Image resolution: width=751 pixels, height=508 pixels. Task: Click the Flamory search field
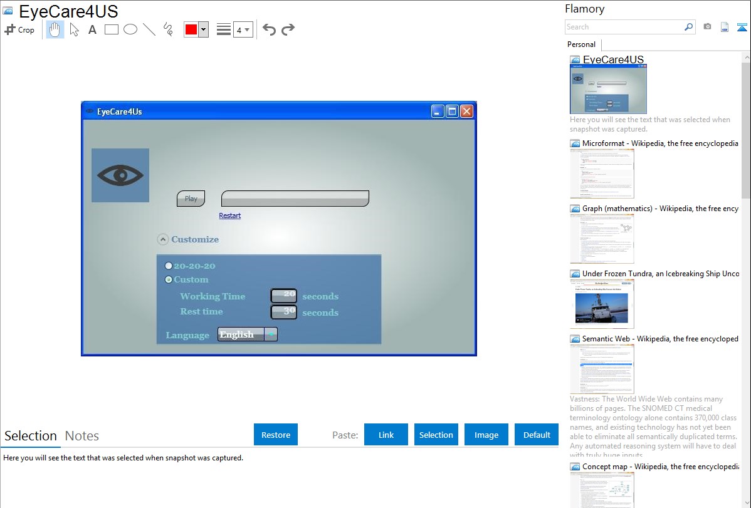(x=624, y=27)
